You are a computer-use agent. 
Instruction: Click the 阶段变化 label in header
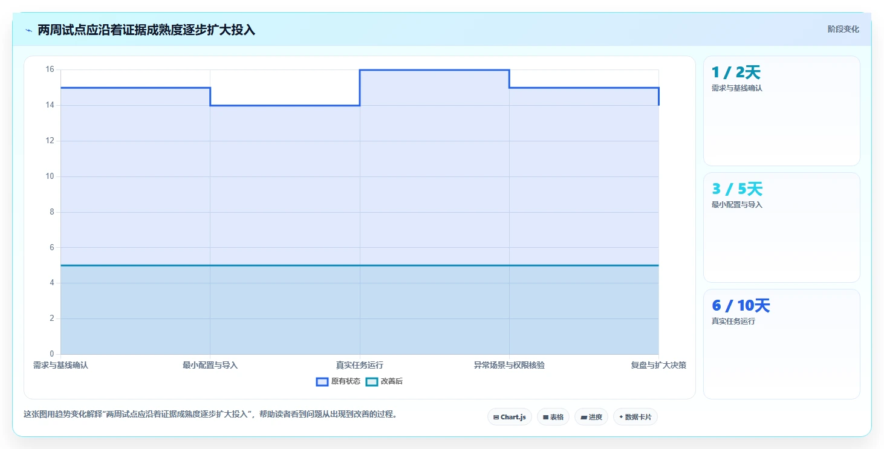point(843,29)
